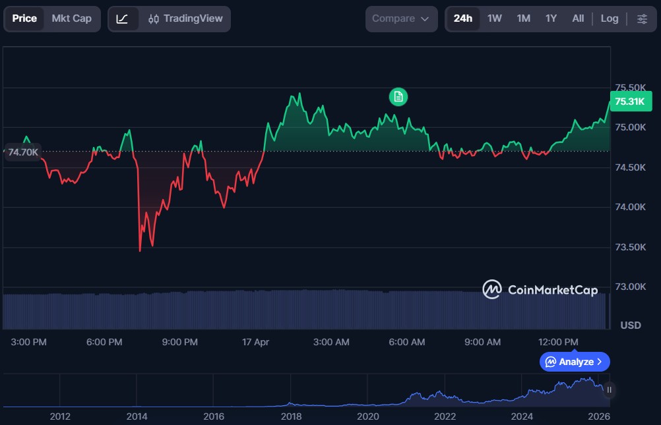Click the 75.31K current price tag

point(631,101)
